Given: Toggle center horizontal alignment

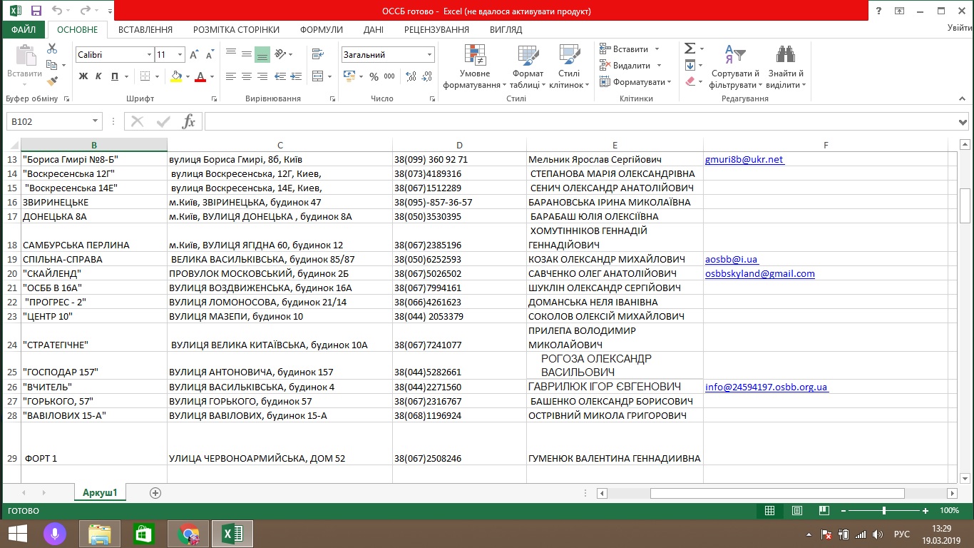Looking at the screenshot, I should [x=247, y=76].
